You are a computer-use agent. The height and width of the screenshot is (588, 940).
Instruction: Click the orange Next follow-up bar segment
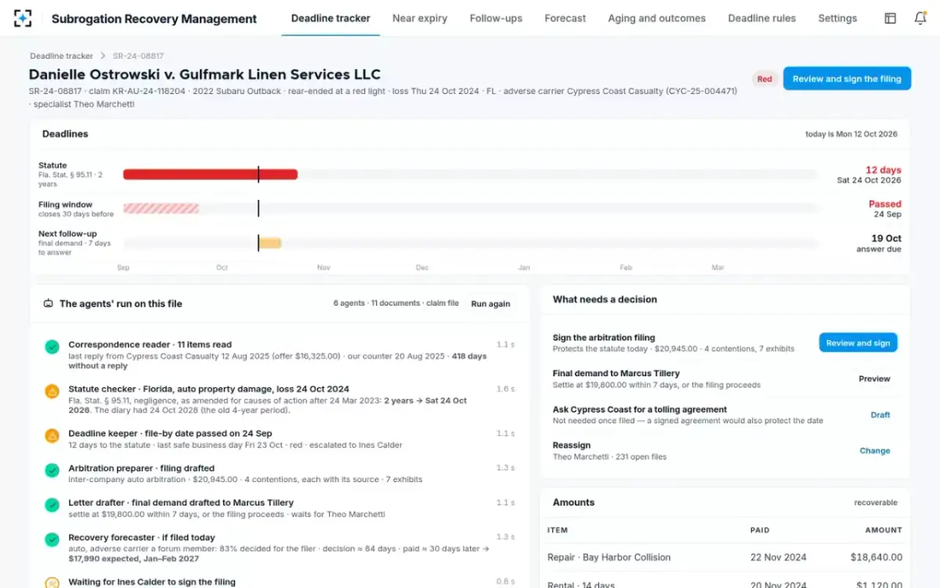(270, 243)
